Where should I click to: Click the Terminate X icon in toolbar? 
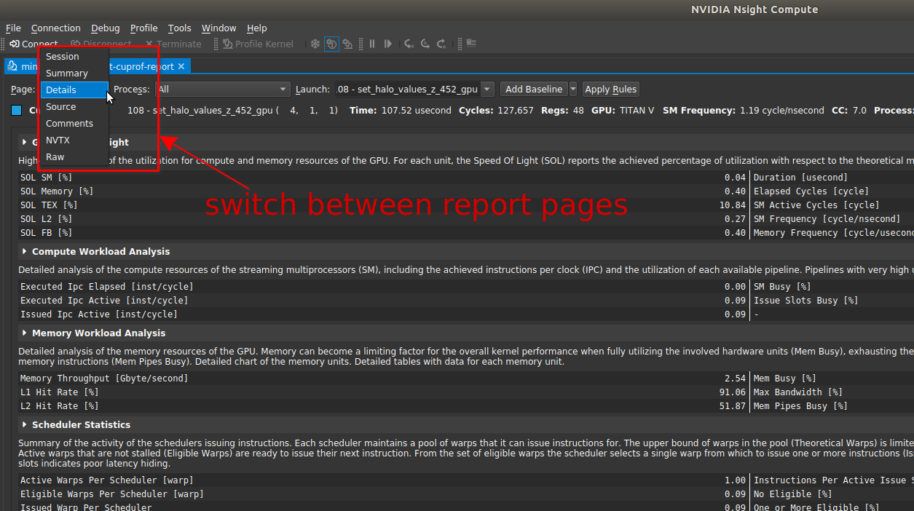point(149,44)
